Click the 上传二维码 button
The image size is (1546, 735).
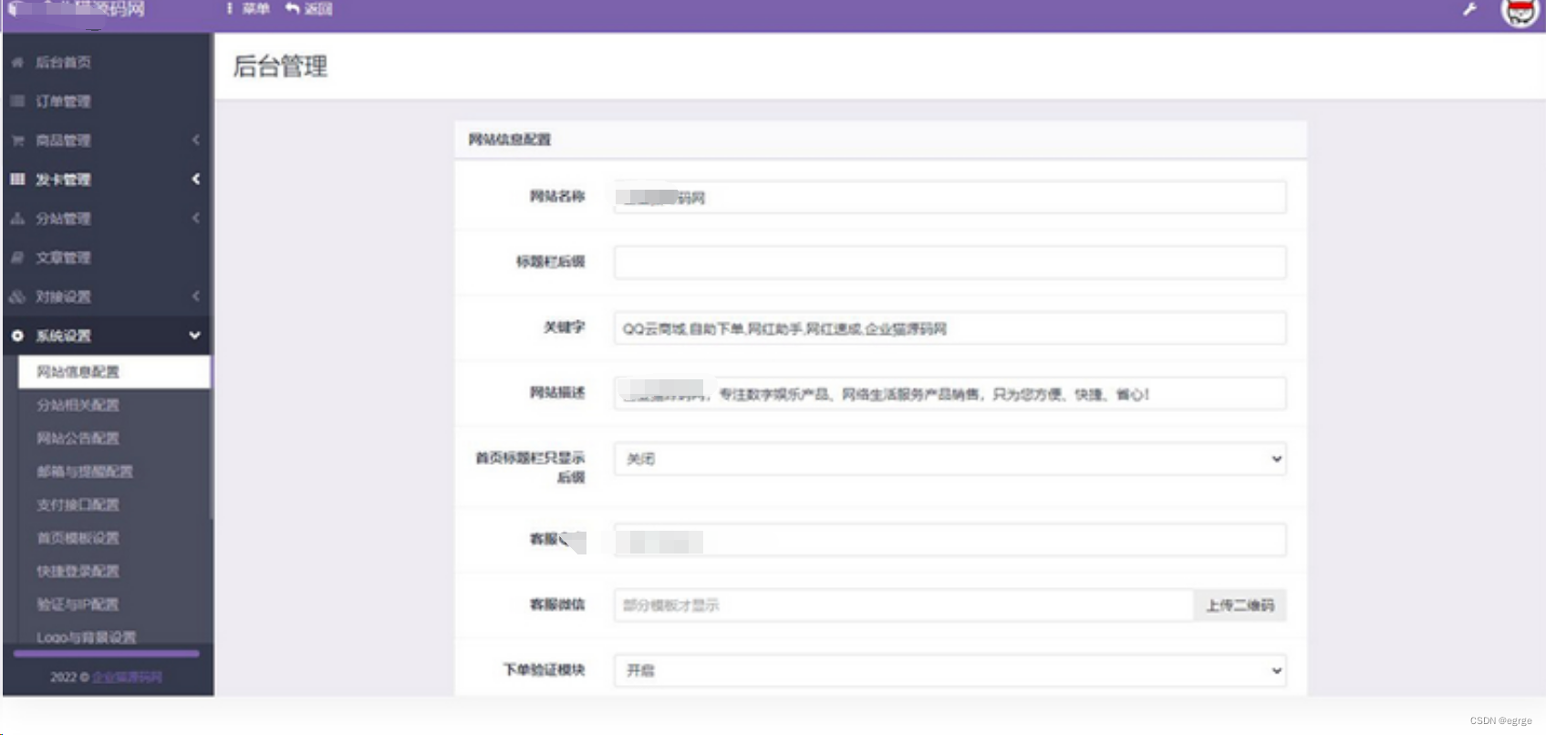pyautogui.click(x=1240, y=606)
